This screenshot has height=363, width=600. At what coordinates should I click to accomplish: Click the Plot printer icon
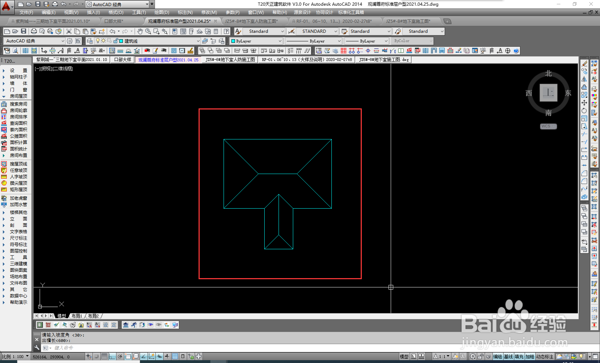pos(34,31)
